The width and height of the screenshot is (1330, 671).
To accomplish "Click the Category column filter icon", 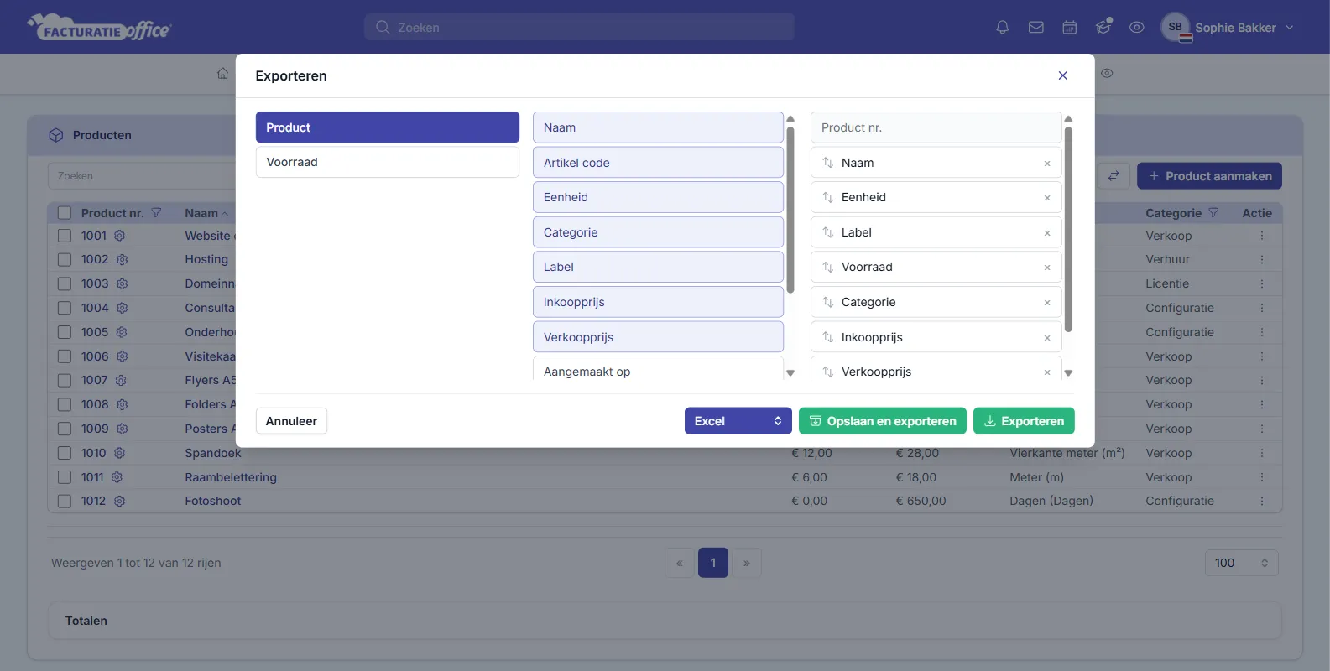I will [1213, 213].
